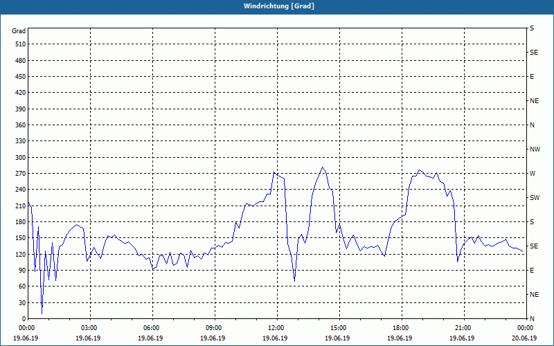
Task: Click the 180 degree label
Action: pyautogui.click(x=20, y=222)
